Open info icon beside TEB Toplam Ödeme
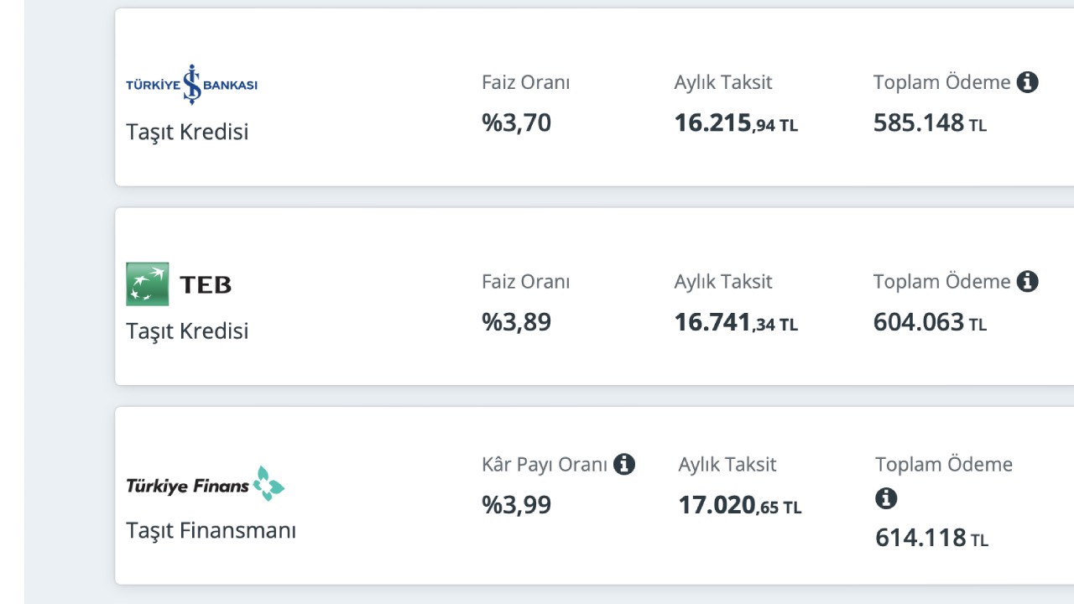Image resolution: width=1074 pixels, height=604 pixels. (x=1028, y=281)
